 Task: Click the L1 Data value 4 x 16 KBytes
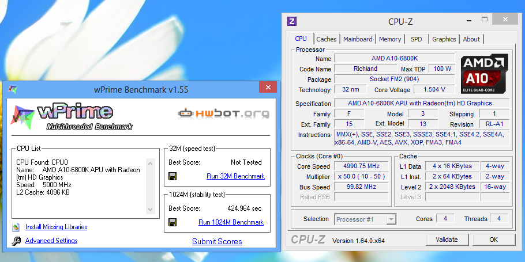coord(452,166)
